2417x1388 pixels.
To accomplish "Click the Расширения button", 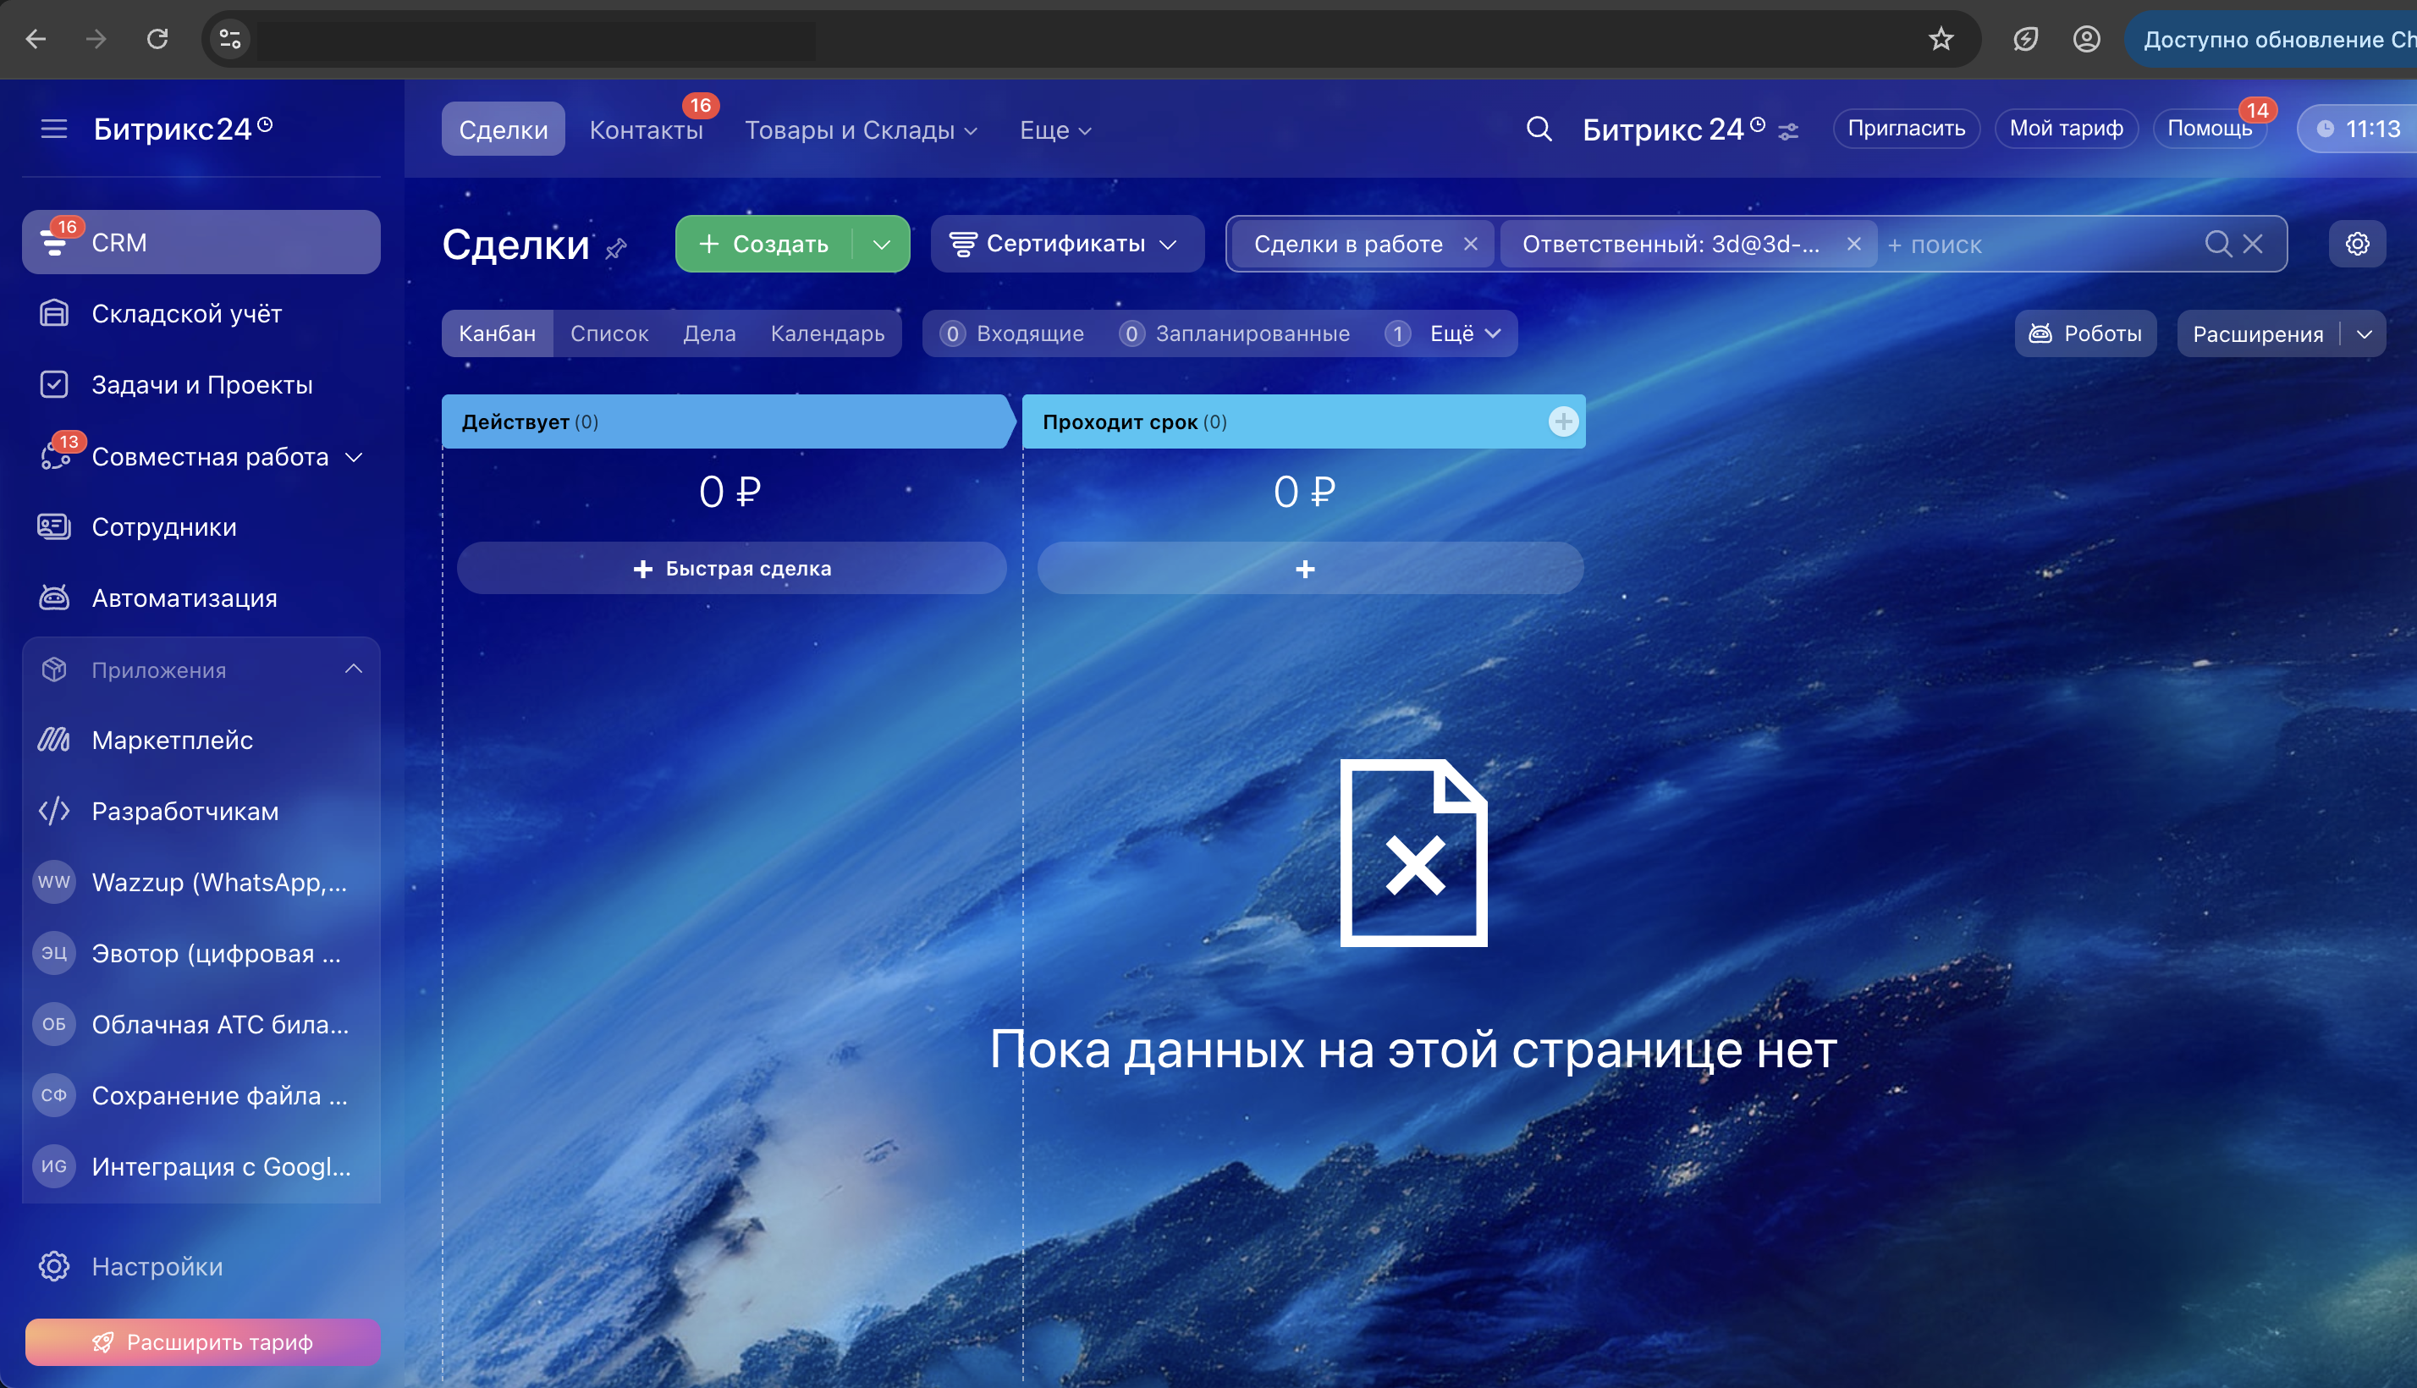I will tap(2258, 333).
